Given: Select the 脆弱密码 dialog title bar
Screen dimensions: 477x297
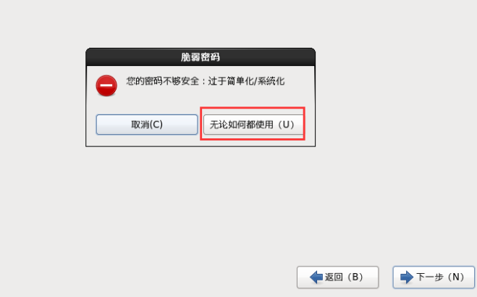Looking at the screenshot, I should click(x=200, y=57).
